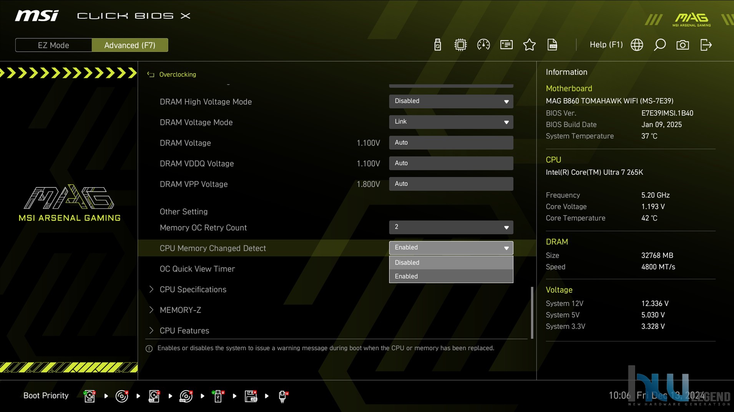Viewport: 734px width, 412px height.
Task: Click the board explorer card icon
Action: click(x=506, y=45)
